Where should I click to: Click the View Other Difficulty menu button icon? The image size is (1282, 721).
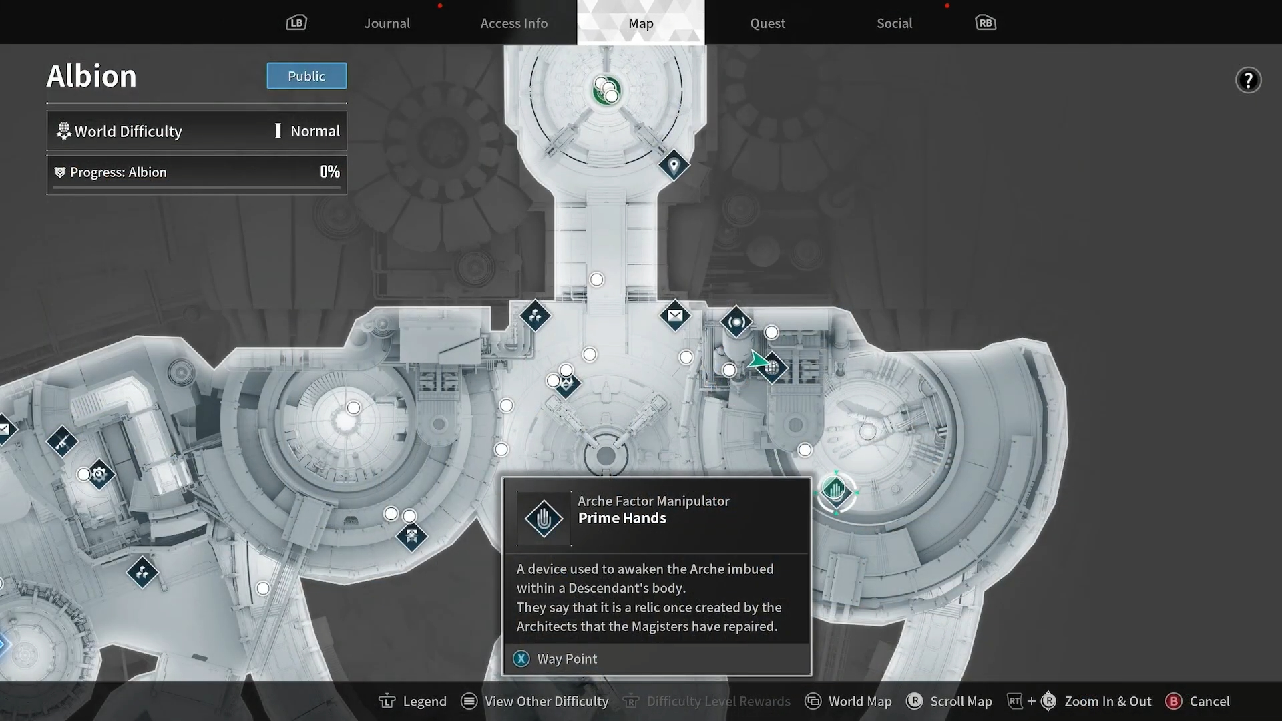pos(469,701)
